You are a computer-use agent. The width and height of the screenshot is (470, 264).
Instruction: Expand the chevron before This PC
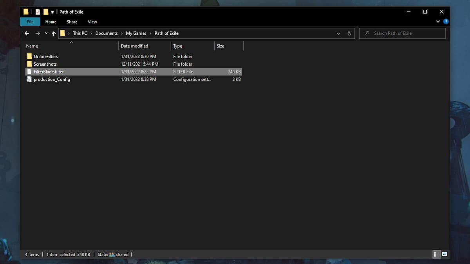click(69, 34)
